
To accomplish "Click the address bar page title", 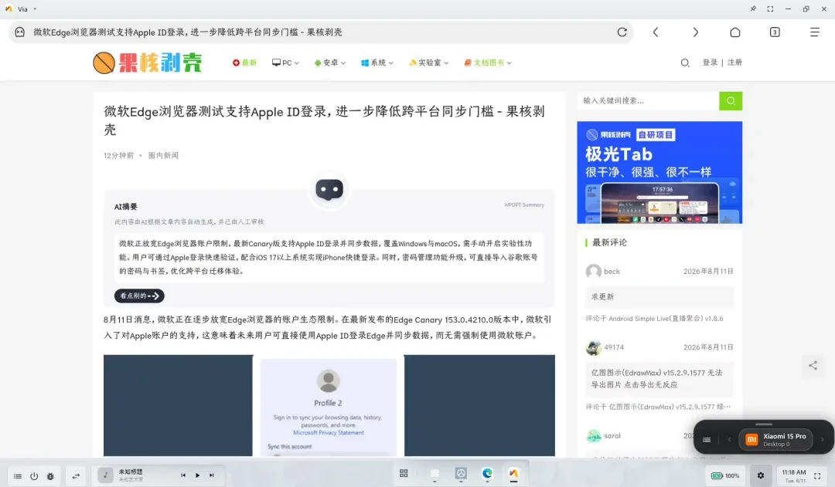I will coord(187,32).
